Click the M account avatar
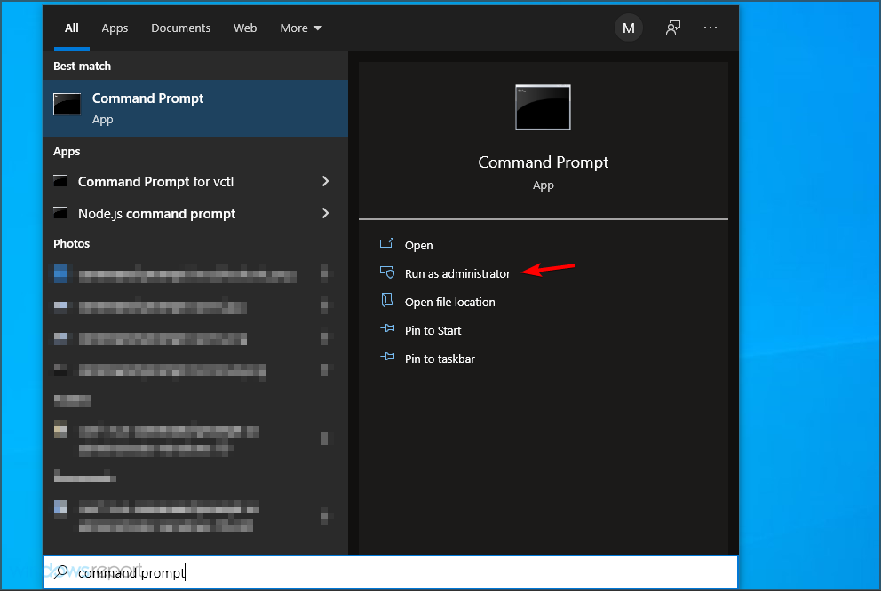Screen dimensions: 881x591 tap(629, 28)
